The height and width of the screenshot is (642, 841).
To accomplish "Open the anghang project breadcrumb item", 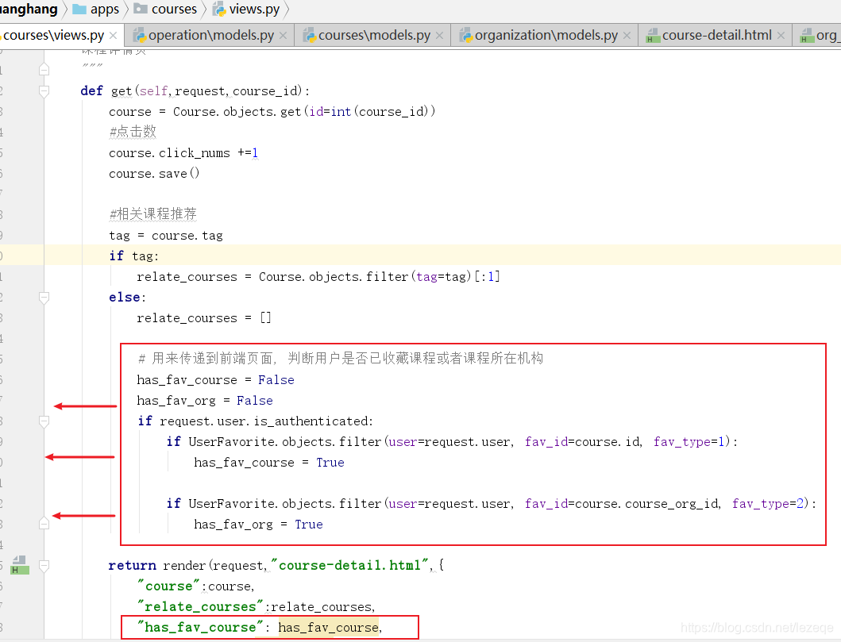I will (x=28, y=10).
